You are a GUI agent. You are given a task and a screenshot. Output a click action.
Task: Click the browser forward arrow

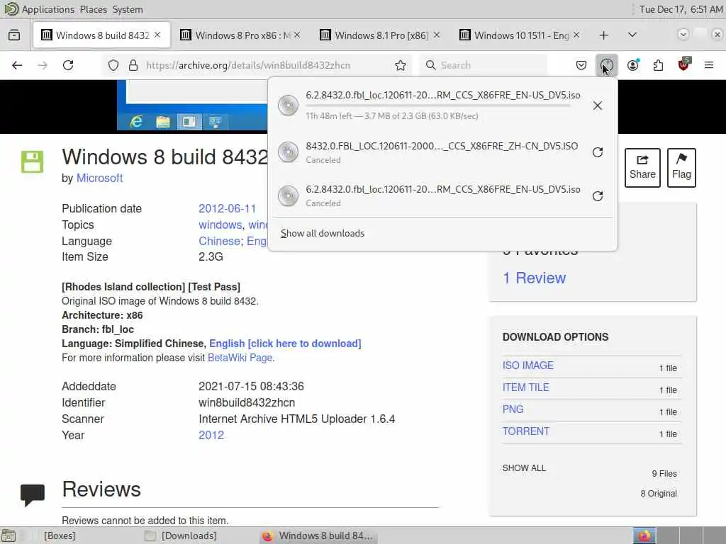(x=43, y=65)
